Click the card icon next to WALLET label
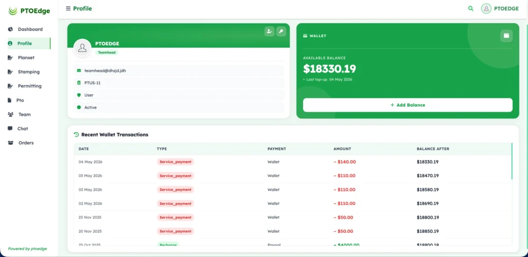The image size is (528, 257). tap(305, 36)
